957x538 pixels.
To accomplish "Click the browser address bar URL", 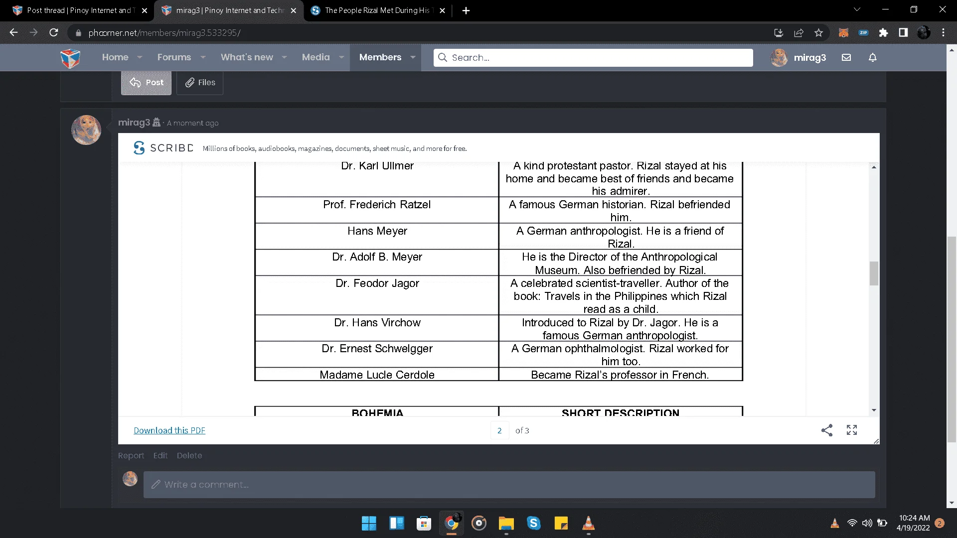I will tap(164, 33).
